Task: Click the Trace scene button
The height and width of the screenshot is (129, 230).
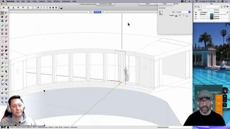Action: click(x=91, y=12)
